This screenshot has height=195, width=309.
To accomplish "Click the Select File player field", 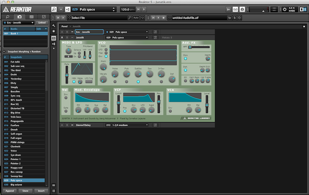I will 97,18.
